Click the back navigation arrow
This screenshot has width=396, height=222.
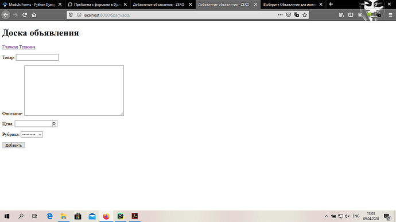6,15
